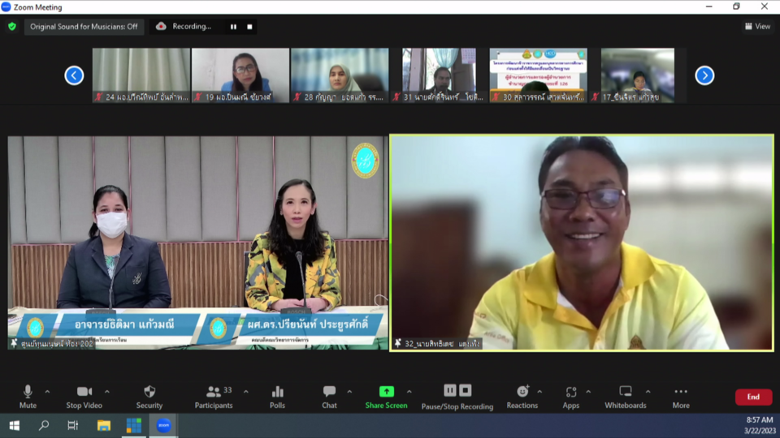Open the Chat panel
This screenshot has width=780, height=438.
pyautogui.click(x=329, y=396)
